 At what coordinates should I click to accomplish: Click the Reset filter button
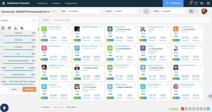14,89
